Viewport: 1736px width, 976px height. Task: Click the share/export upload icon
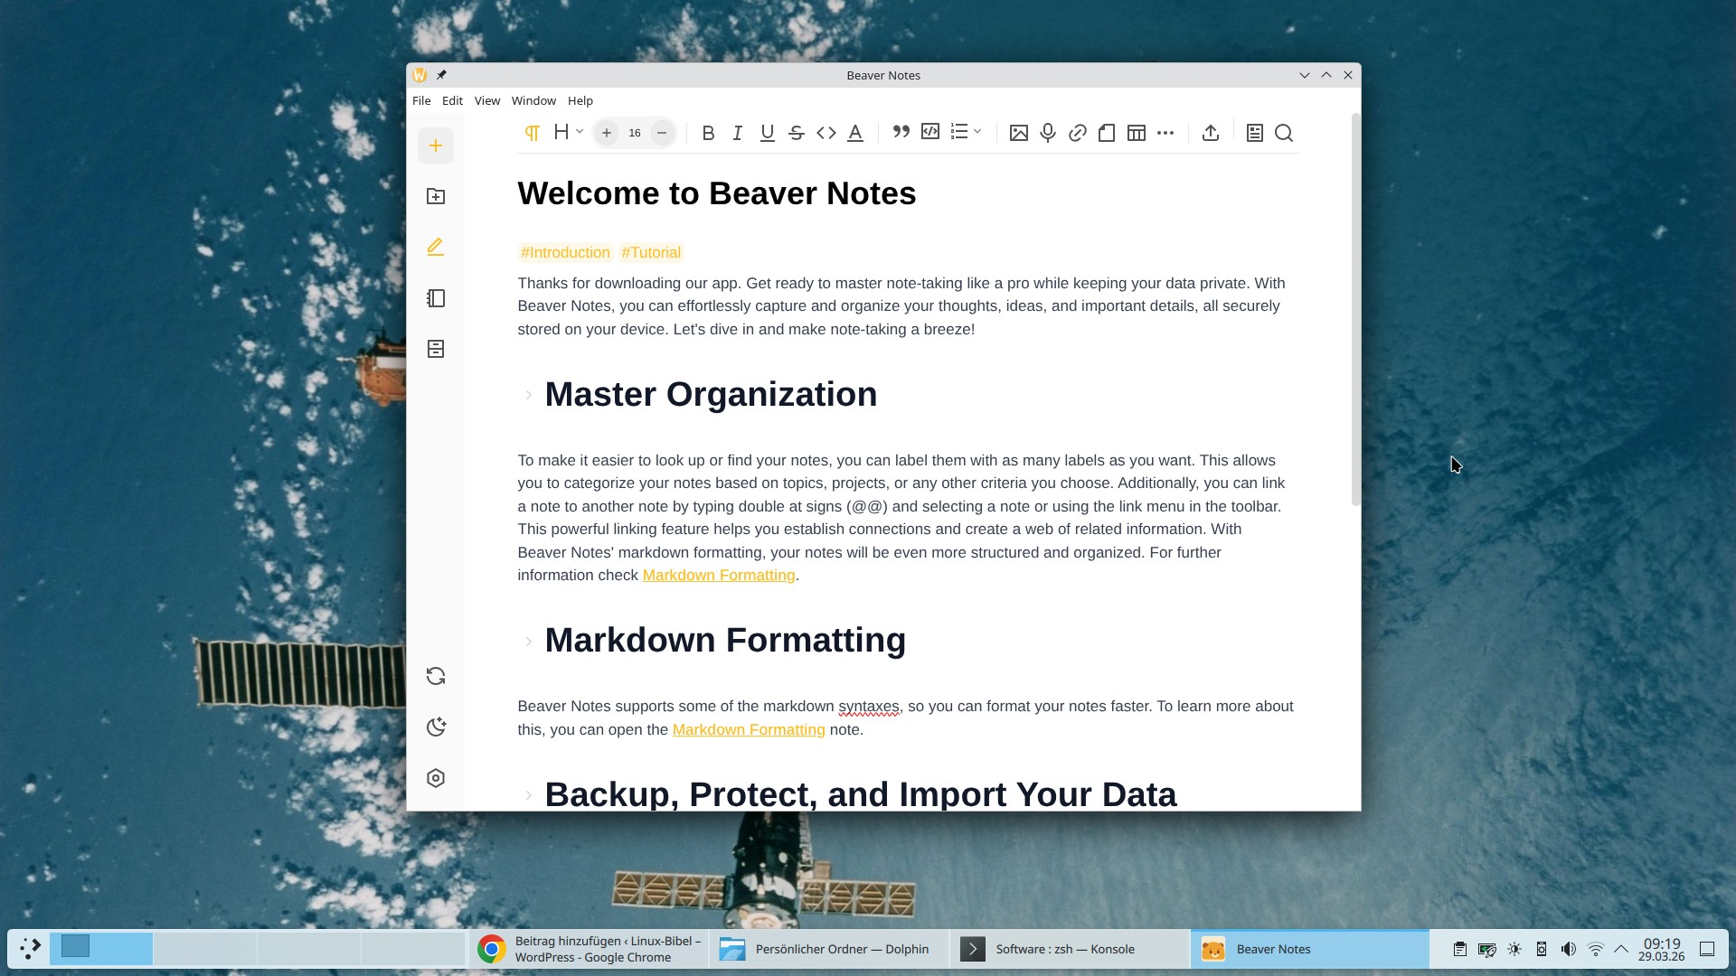pos(1210,133)
